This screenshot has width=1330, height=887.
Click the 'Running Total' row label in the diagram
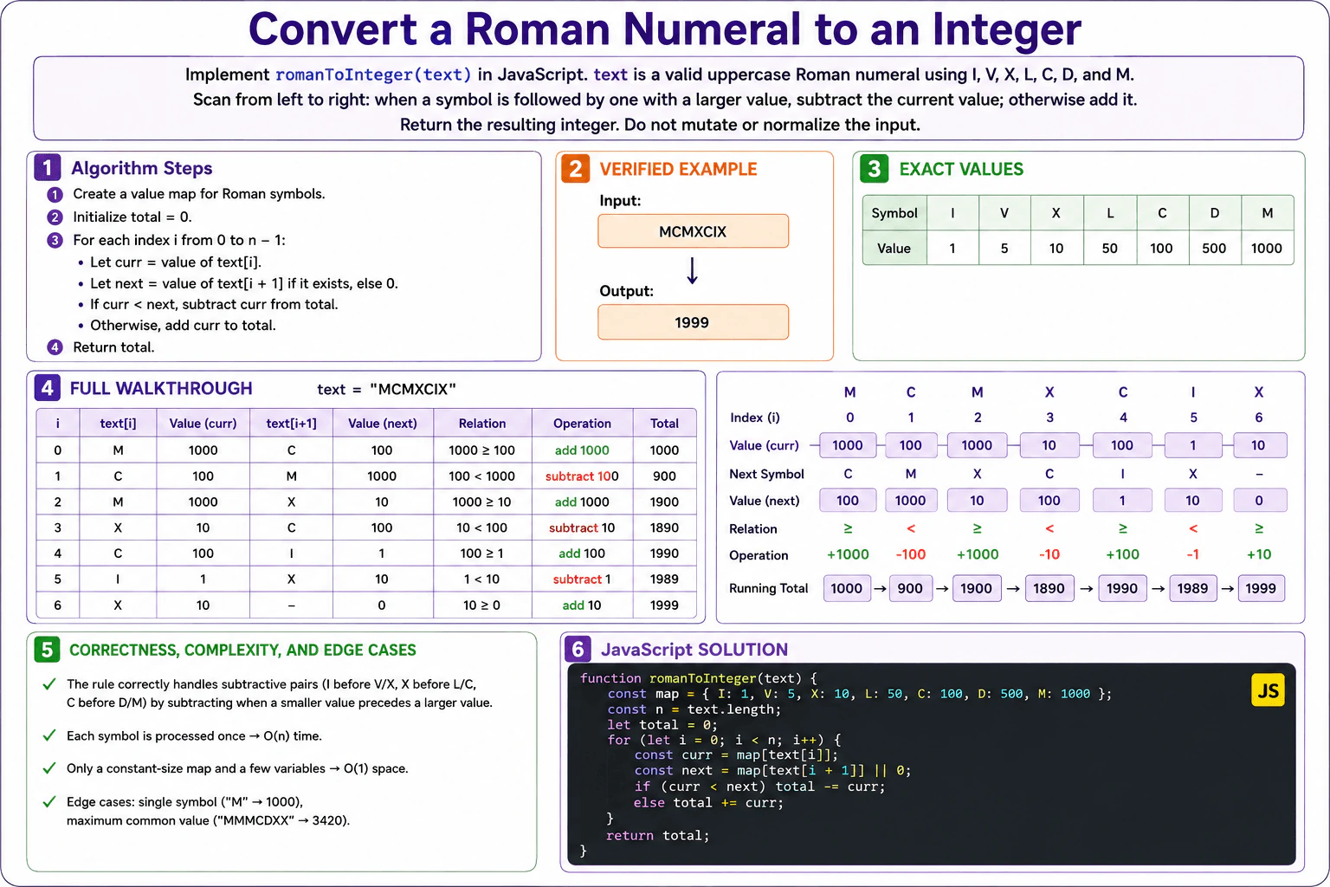tap(768, 588)
